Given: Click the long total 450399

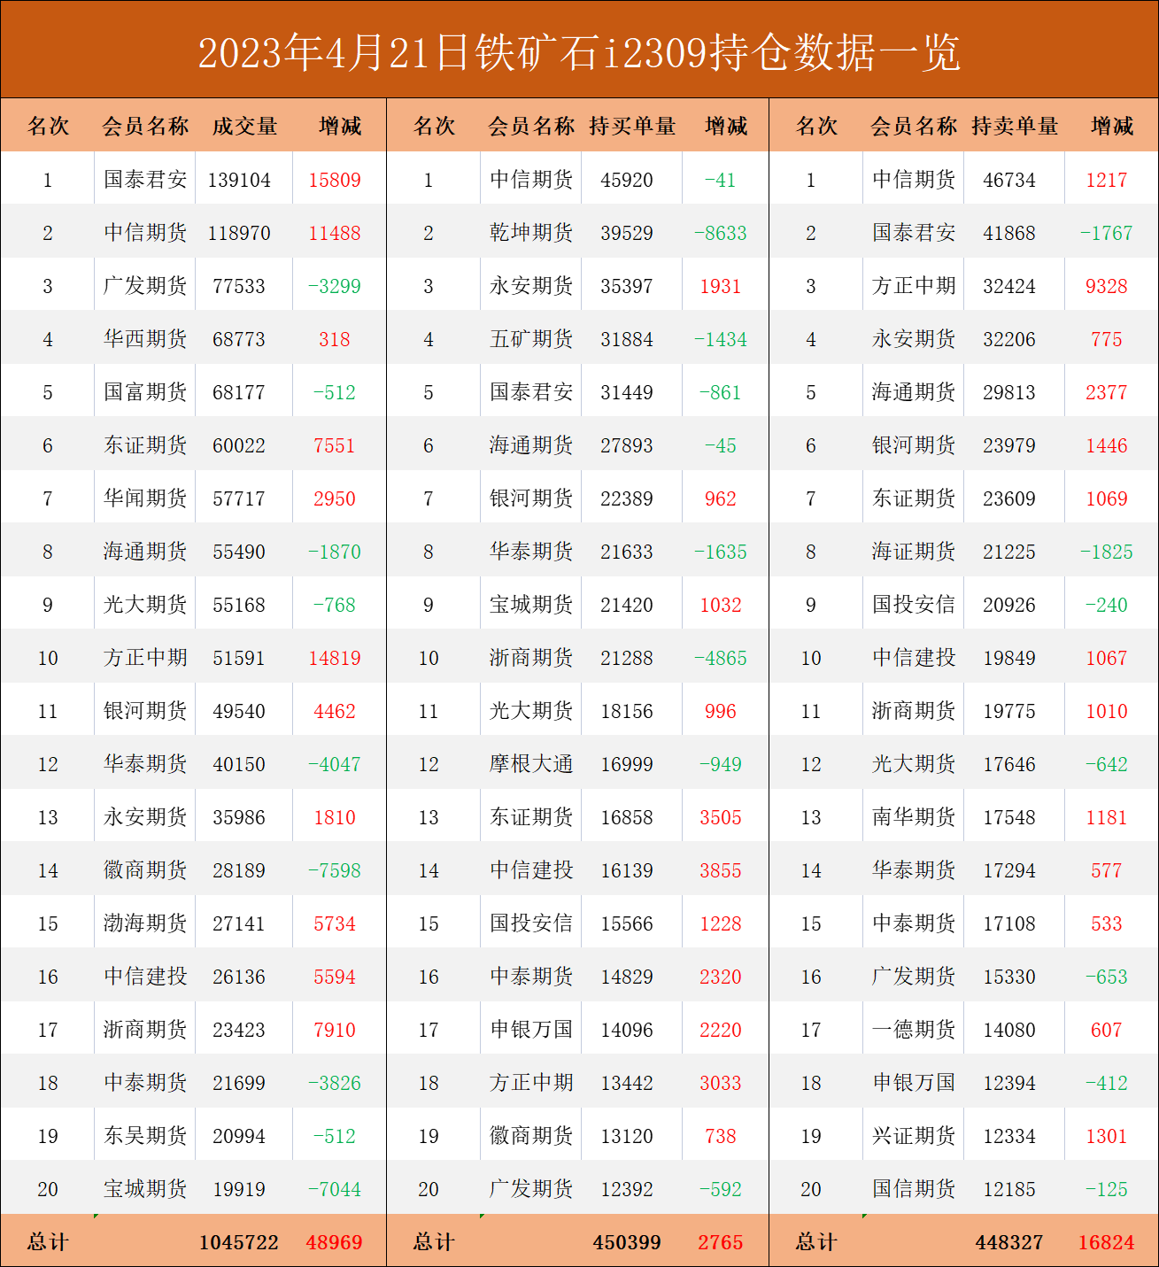Looking at the screenshot, I should 627,1242.
